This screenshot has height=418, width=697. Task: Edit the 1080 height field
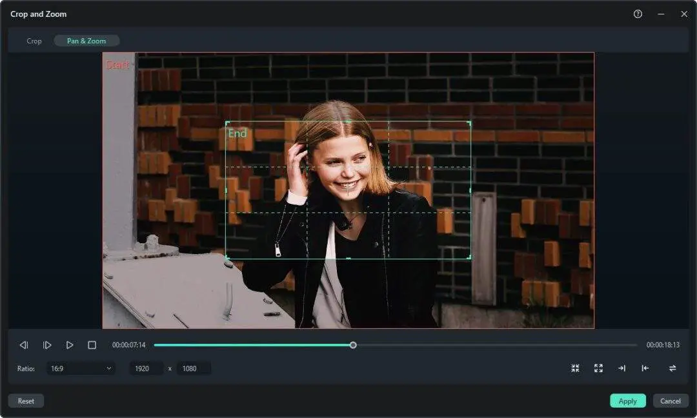coord(194,368)
